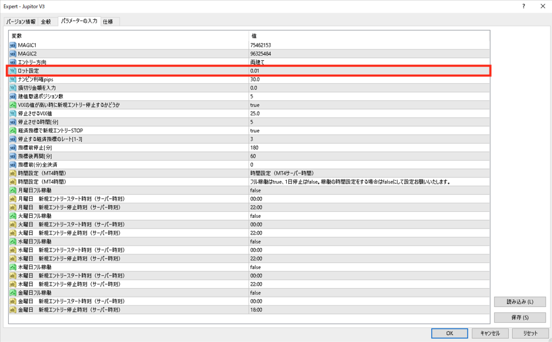Click the boolean icon beside 月曜日フル稼働

tap(13, 190)
